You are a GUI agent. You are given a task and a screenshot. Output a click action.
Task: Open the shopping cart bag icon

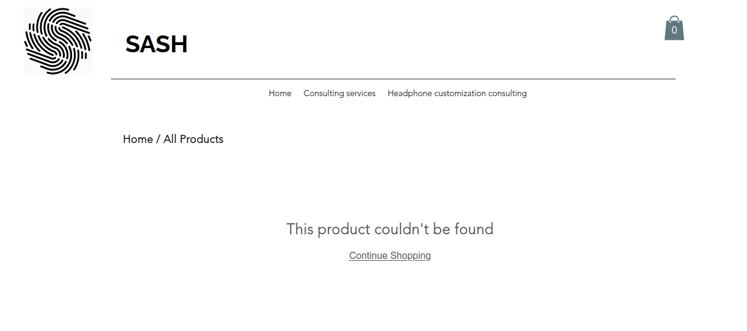[x=674, y=28]
